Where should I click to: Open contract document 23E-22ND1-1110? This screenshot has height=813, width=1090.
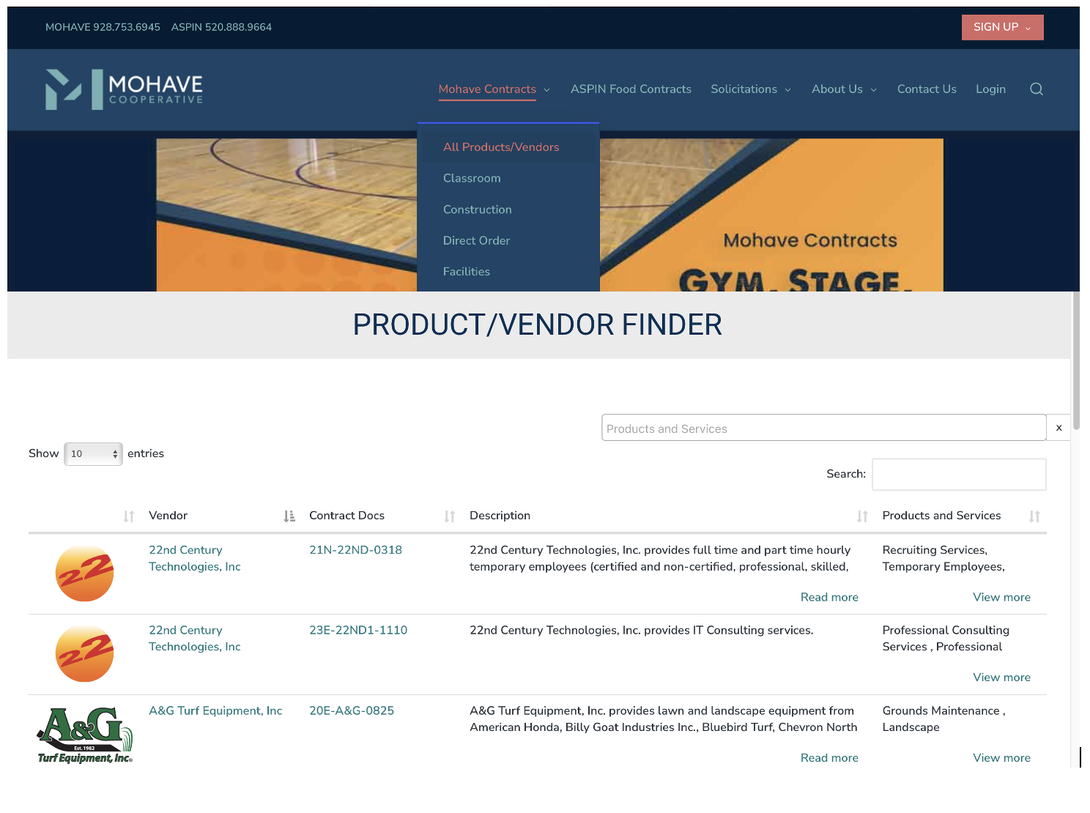pos(358,631)
